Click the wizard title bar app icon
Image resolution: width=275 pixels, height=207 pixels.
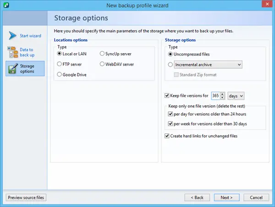(x=6, y=5)
